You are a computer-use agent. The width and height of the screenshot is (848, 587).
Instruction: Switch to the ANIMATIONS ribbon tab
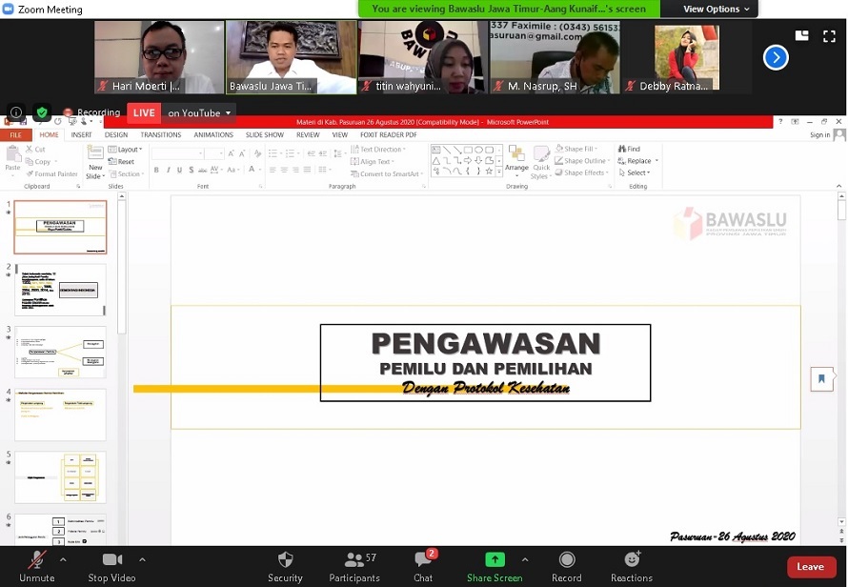[x=213, y=135]
